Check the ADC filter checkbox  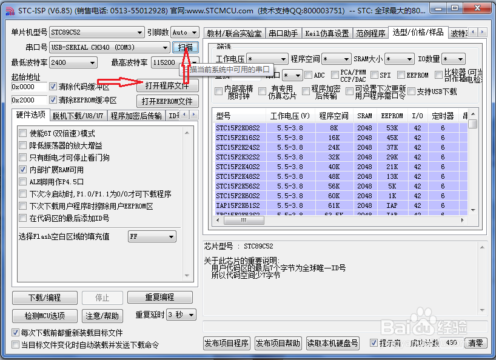pyautogui.click(x=308, y=75)
